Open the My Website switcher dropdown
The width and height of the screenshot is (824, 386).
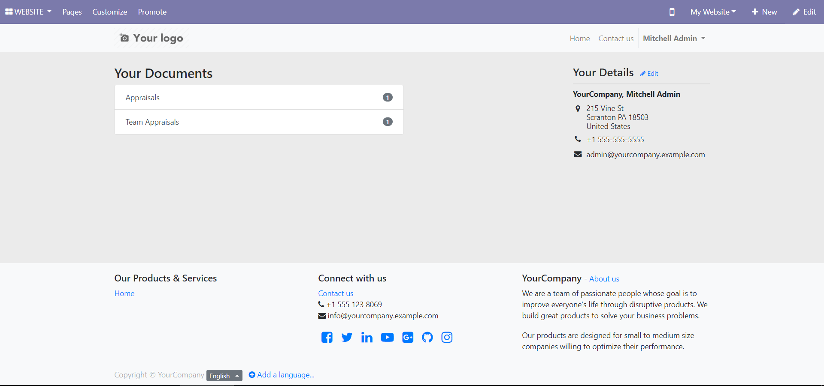pyautogui.click(x=713, y=12)
